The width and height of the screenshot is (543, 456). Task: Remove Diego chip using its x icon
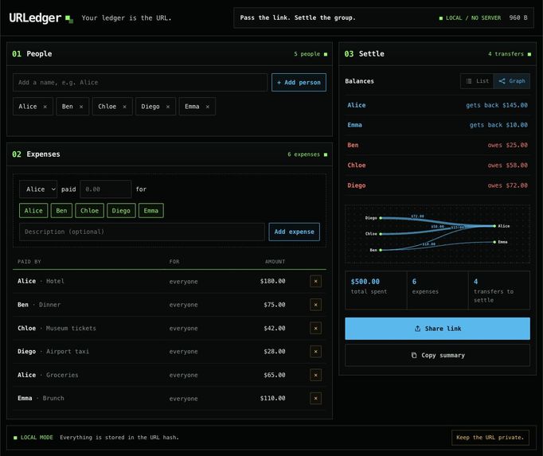coord(168,107)
